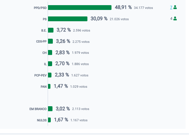This screenshot has height=135, width=189.
Task: Click the 48,91 % percentage value
Action: pos(123,7)
